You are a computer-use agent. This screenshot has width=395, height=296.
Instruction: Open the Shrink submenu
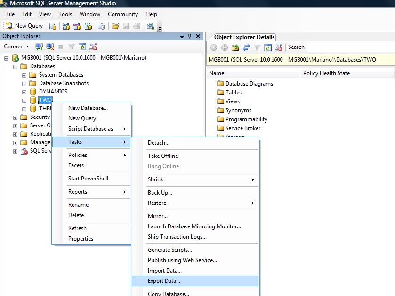pos(195,179)
